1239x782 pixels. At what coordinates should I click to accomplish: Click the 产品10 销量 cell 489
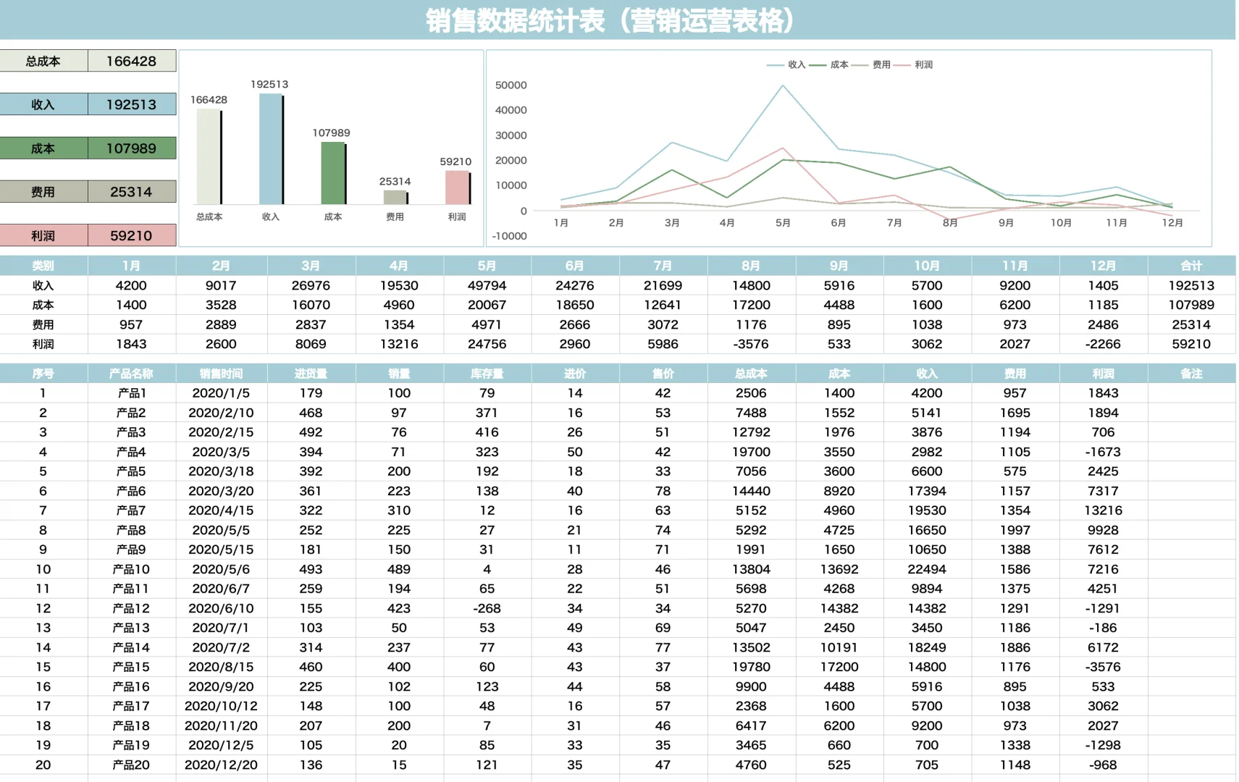click(399, 569)
